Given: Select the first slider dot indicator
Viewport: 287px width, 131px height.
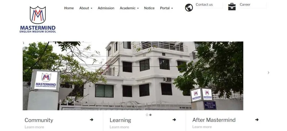Looking at the screenshot, I should [x=147, y=115].
